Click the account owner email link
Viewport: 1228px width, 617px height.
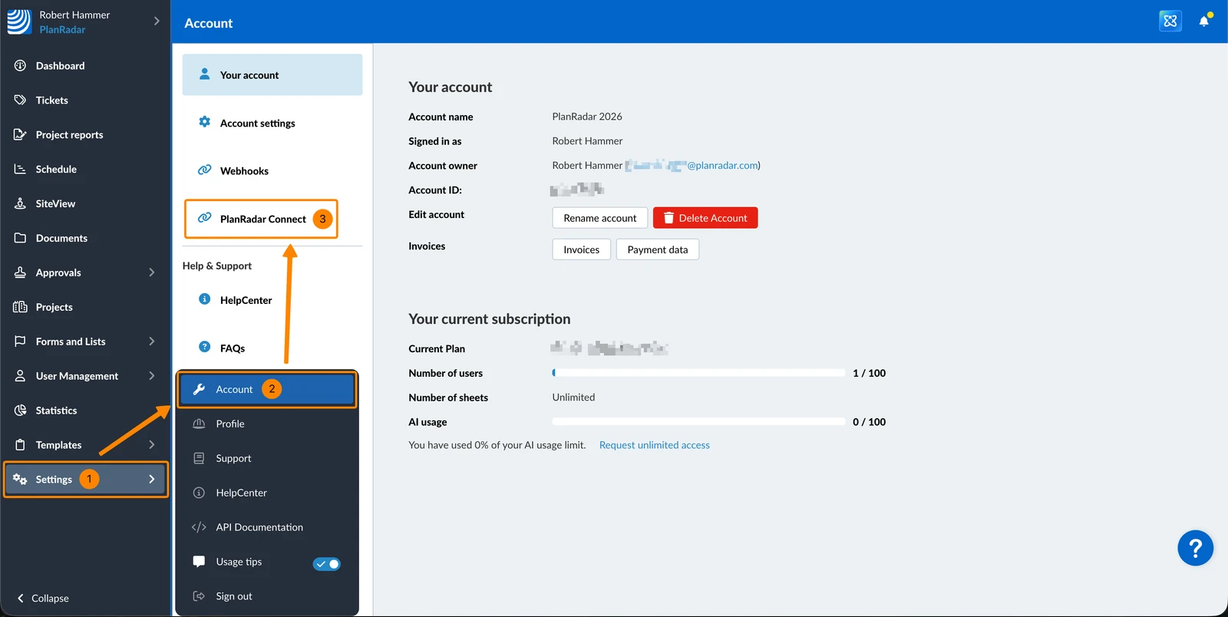(x=692, y=165)
